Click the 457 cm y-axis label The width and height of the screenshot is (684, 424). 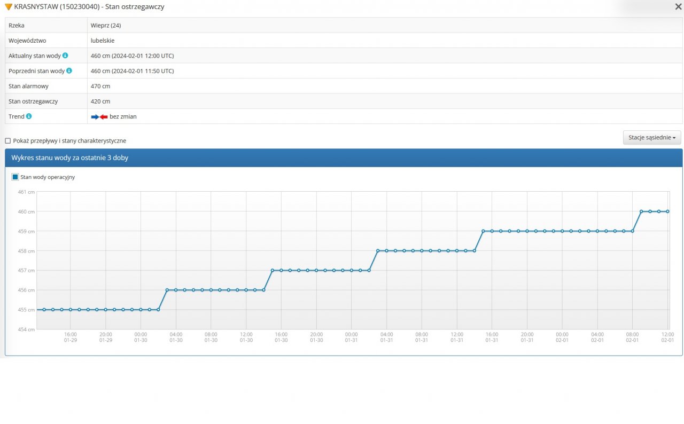26,270
